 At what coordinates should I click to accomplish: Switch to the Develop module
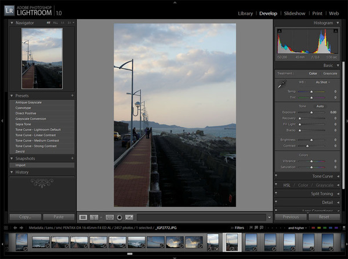268,13
